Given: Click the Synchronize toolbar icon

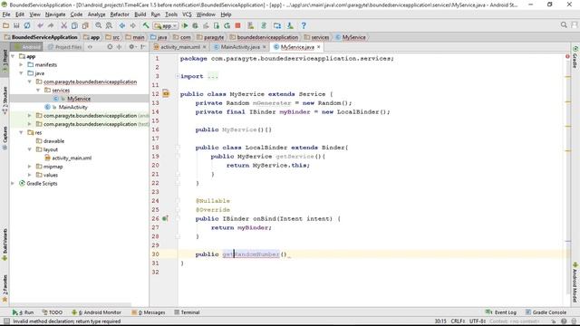Looking at the screenshot, I should [27, 25].
